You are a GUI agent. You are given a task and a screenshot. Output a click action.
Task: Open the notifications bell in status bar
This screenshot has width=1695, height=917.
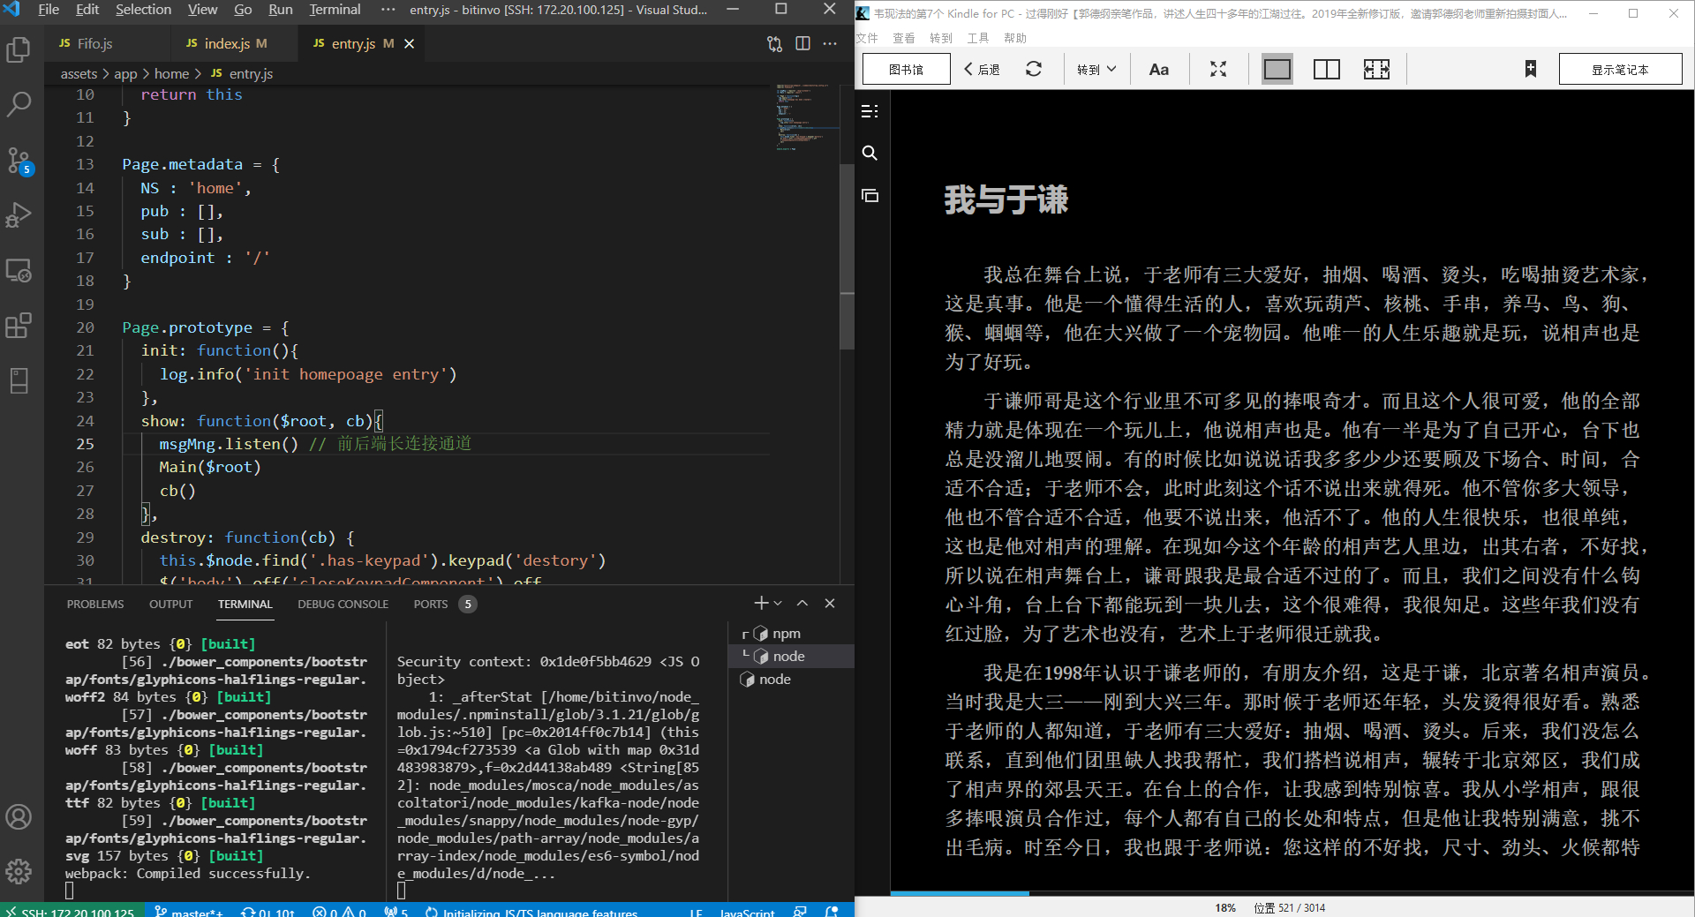[x=832, y=911]
